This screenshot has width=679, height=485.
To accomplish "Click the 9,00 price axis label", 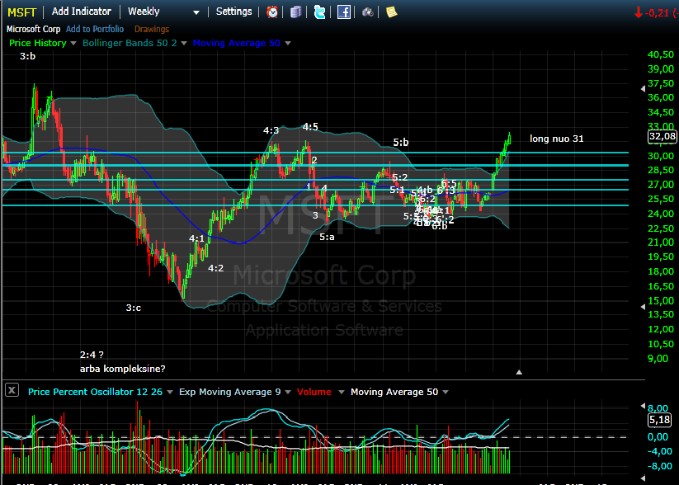I will pos(658,359).
